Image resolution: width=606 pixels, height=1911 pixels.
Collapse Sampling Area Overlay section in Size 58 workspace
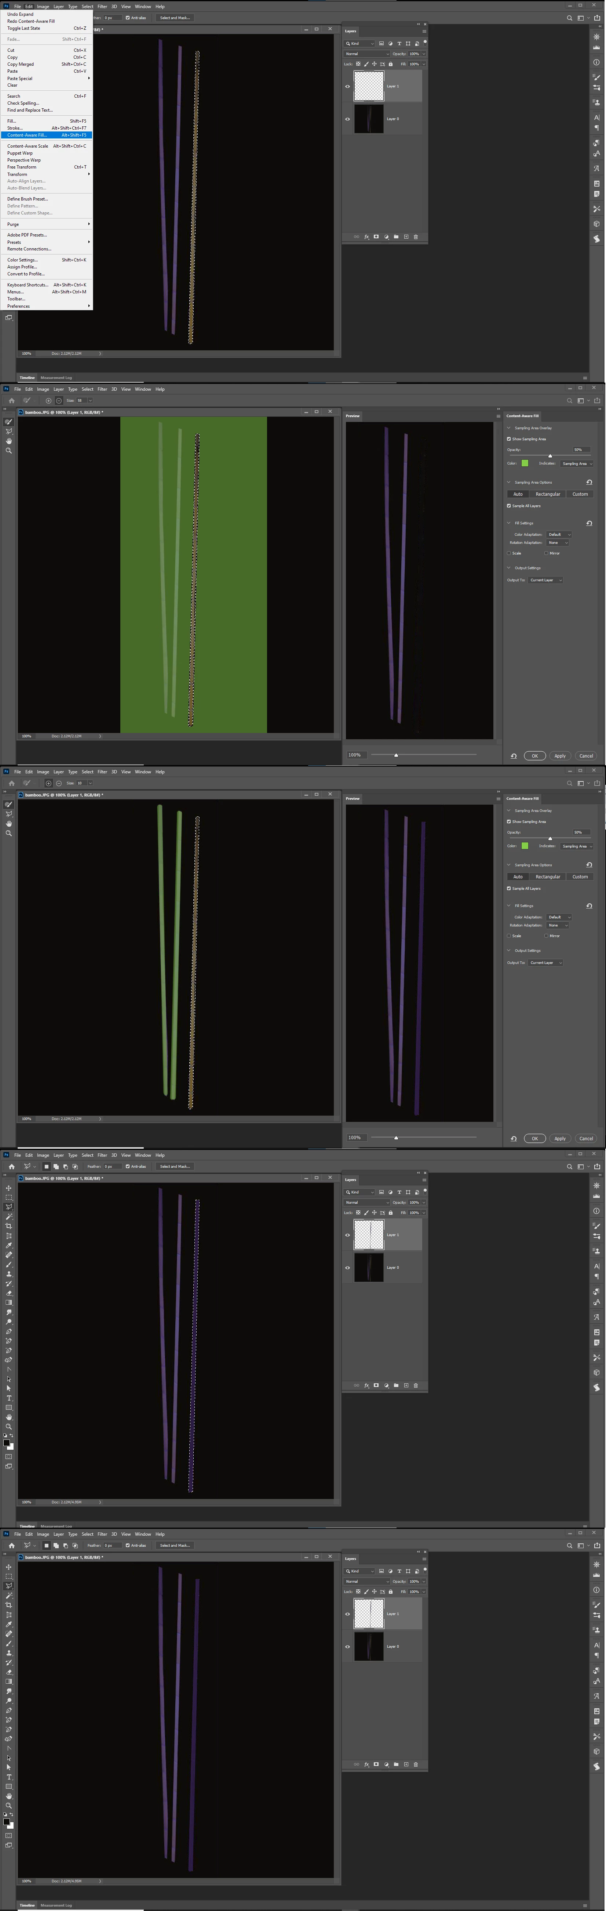coord(509,428)
